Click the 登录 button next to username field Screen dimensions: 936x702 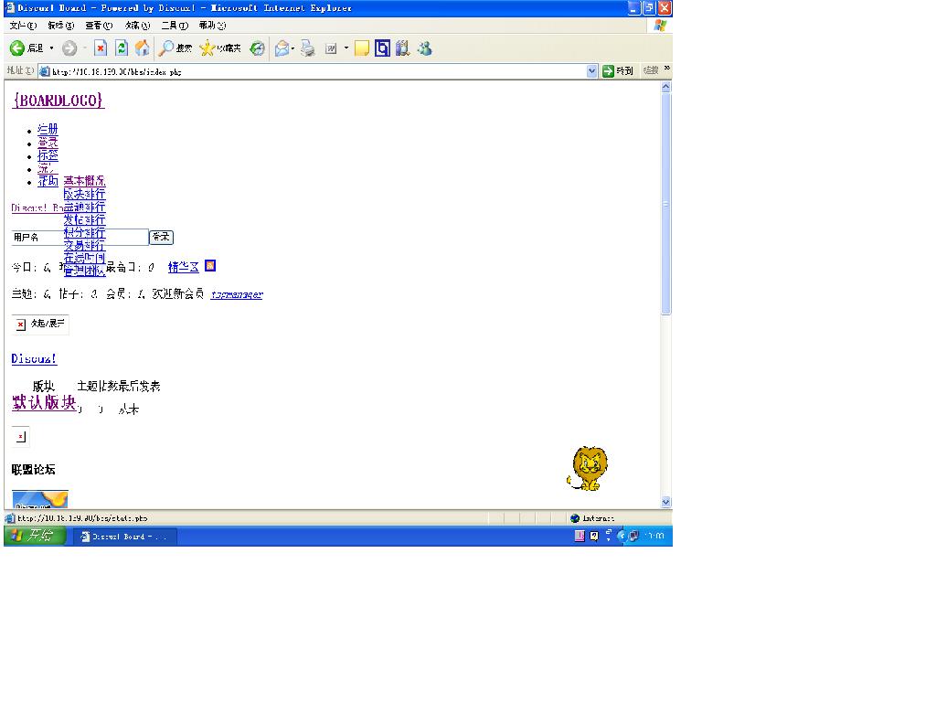161,237
